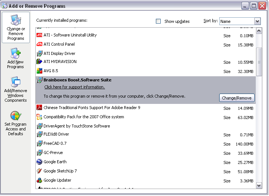The height and width of the screenshot is (196, 269).
Task: Click the DriverAgent installer icon
Action: pos(39,126)
